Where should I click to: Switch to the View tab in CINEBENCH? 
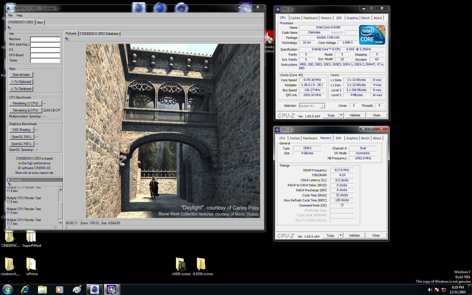[40, 22]
